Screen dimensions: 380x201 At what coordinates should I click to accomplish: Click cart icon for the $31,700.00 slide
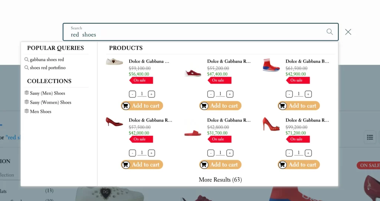204,165
